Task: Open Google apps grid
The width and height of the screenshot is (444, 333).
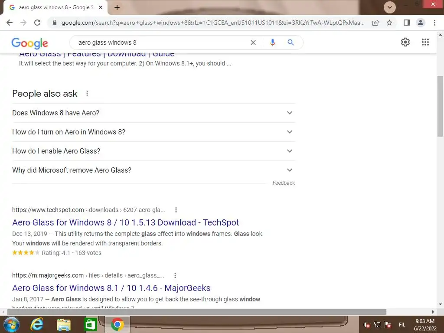Action: click(425, 42)
